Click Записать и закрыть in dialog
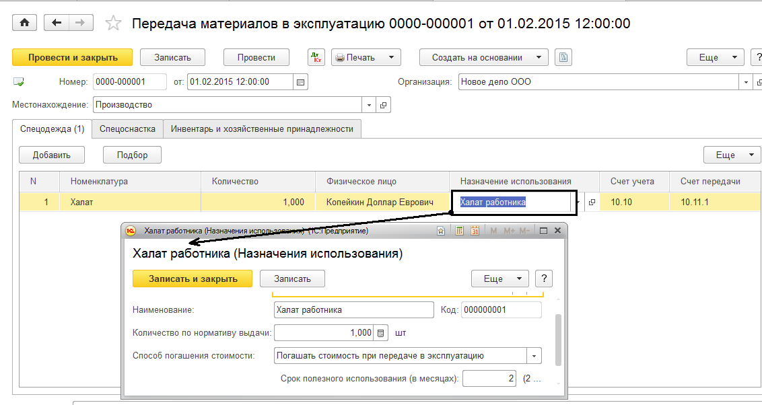Screen dimensions: 762x405 [x=193, y=279]
